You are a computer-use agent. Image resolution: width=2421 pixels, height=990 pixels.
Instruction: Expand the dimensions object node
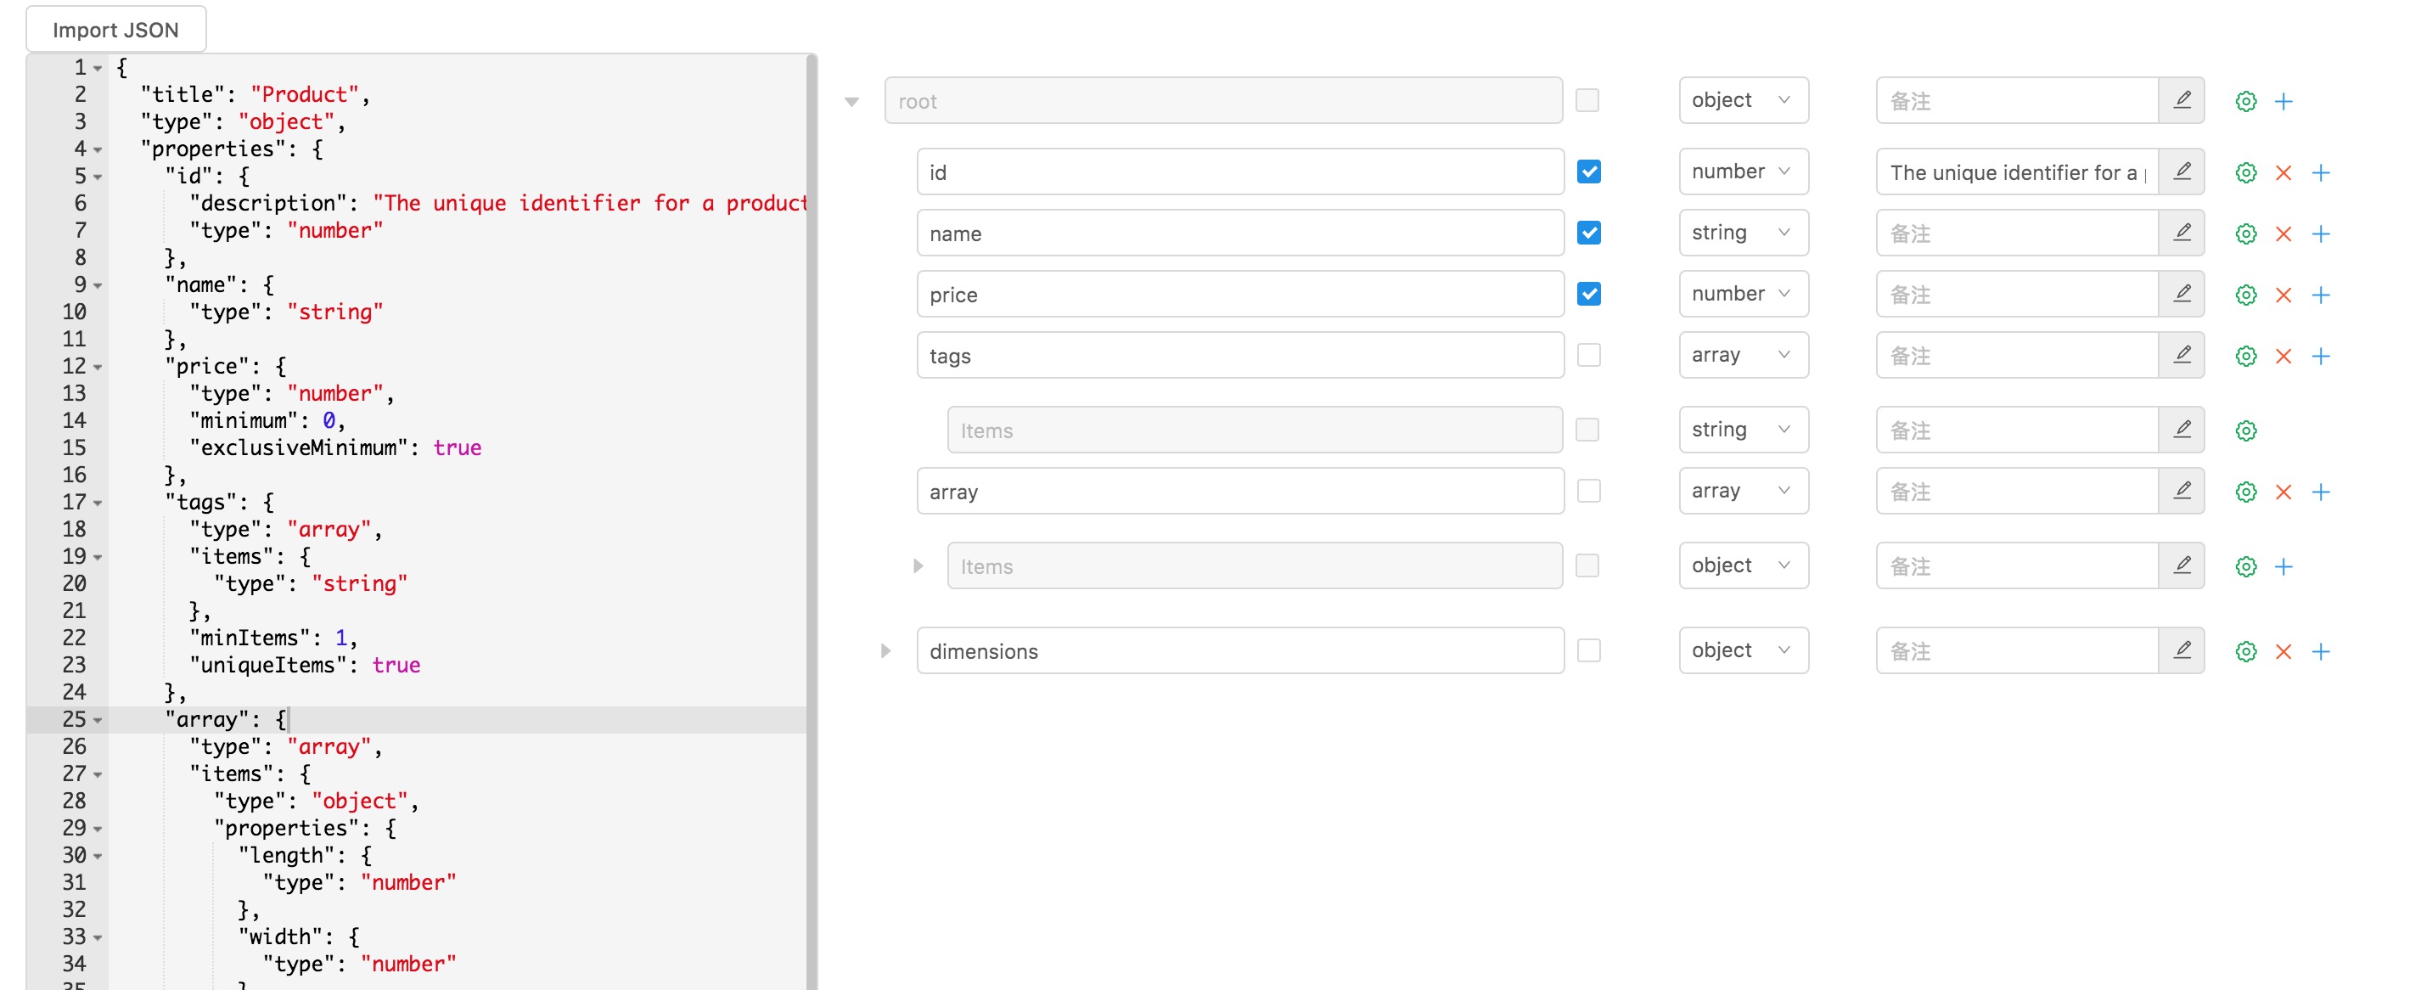(885, 650)
